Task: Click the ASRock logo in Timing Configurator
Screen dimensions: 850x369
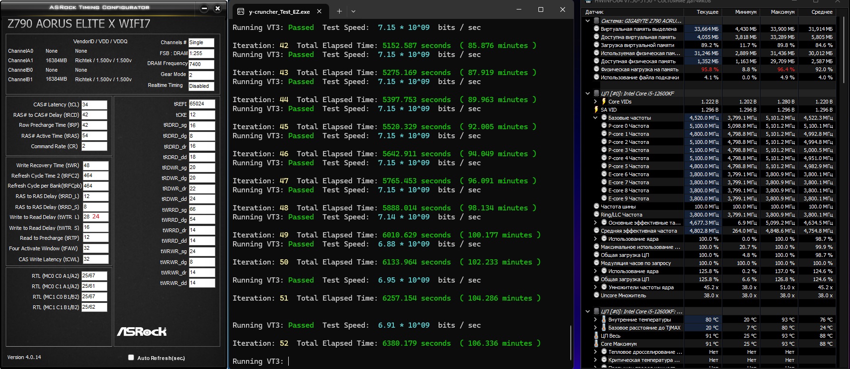Action: [142, 331]
